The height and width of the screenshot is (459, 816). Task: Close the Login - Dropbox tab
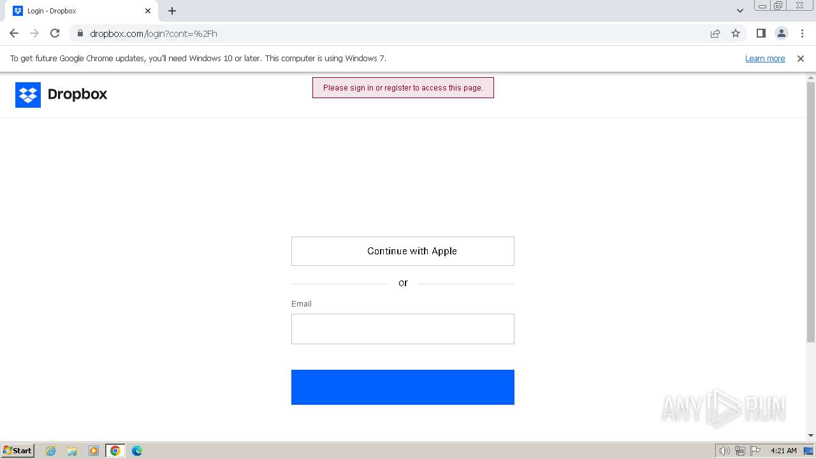pyautogui.click(x=148, y=11)
